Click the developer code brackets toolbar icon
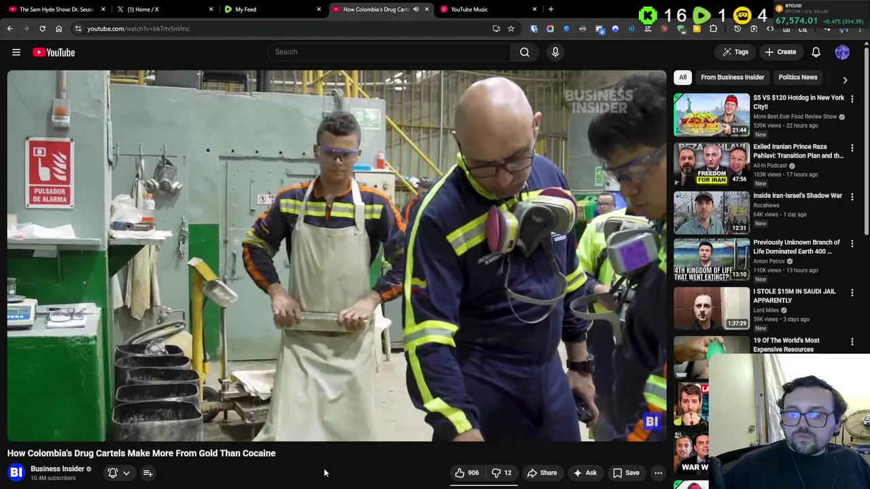 [770, 29]
